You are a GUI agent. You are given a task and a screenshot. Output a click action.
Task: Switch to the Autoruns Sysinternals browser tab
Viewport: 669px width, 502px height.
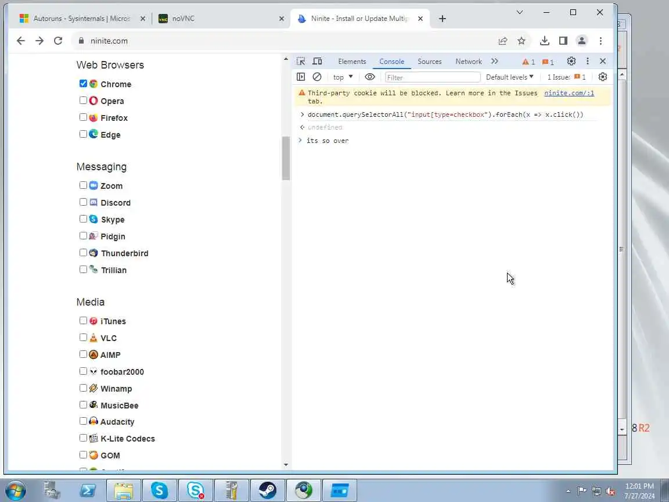pos(81,19)
